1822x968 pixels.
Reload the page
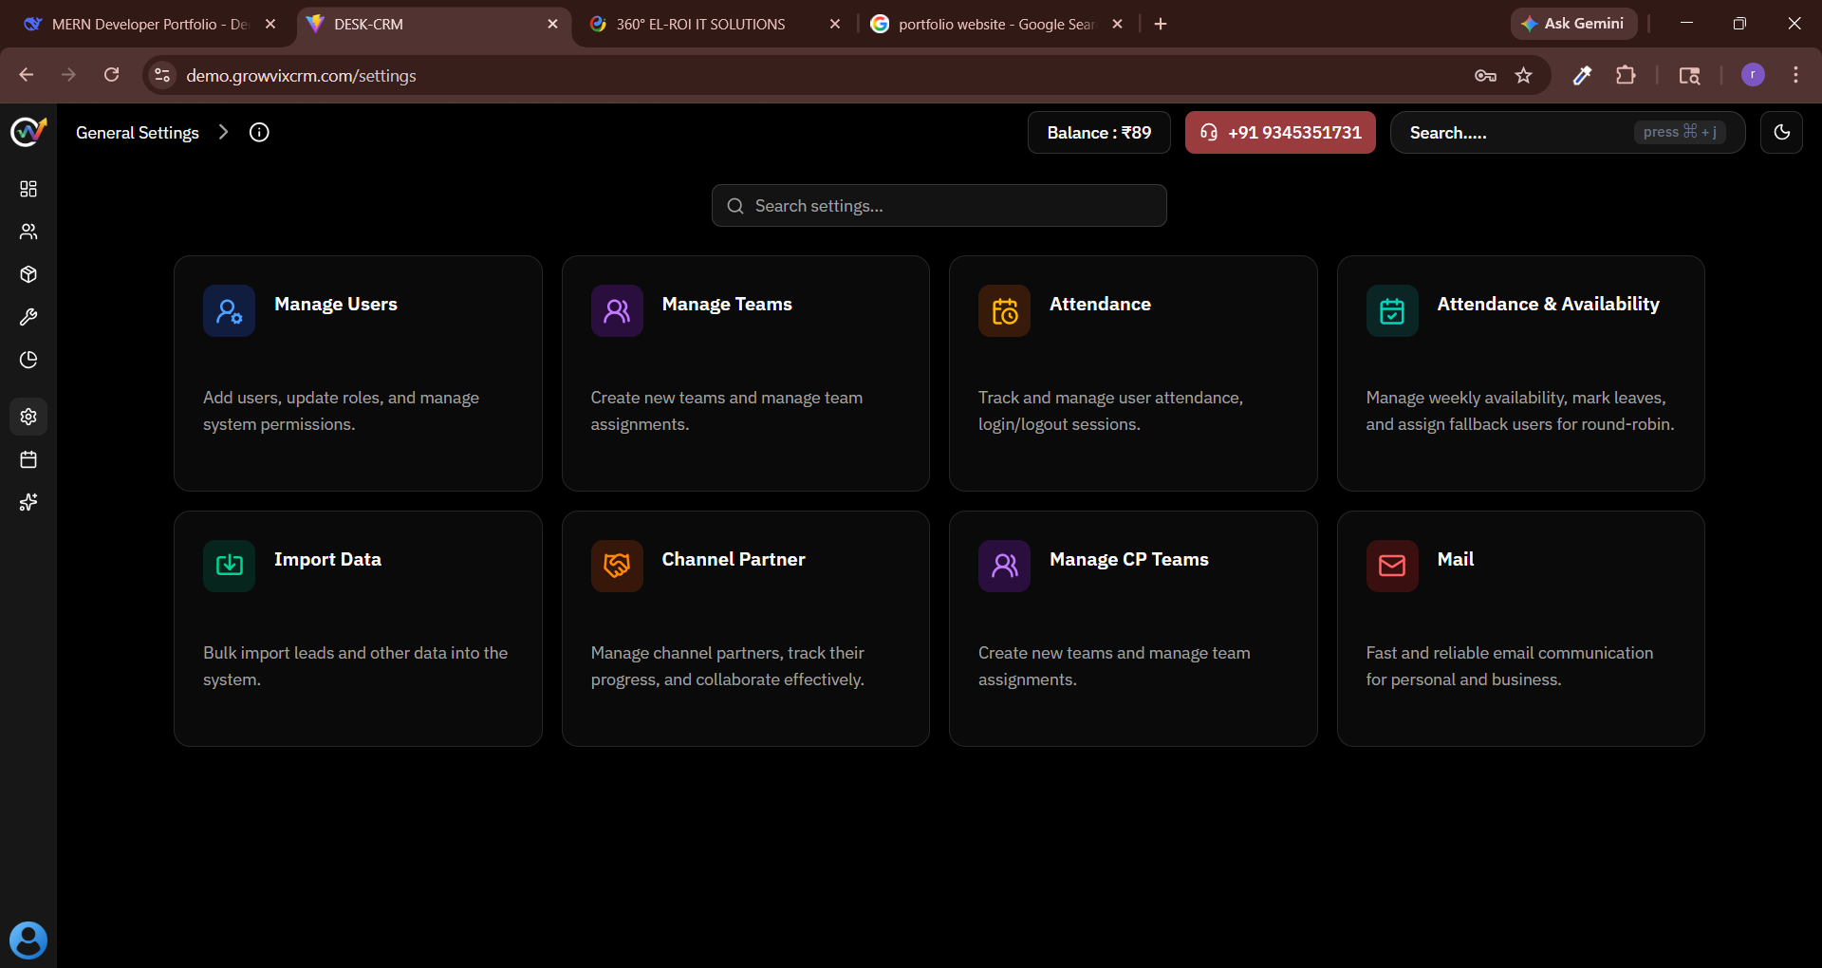click(112, 75)
